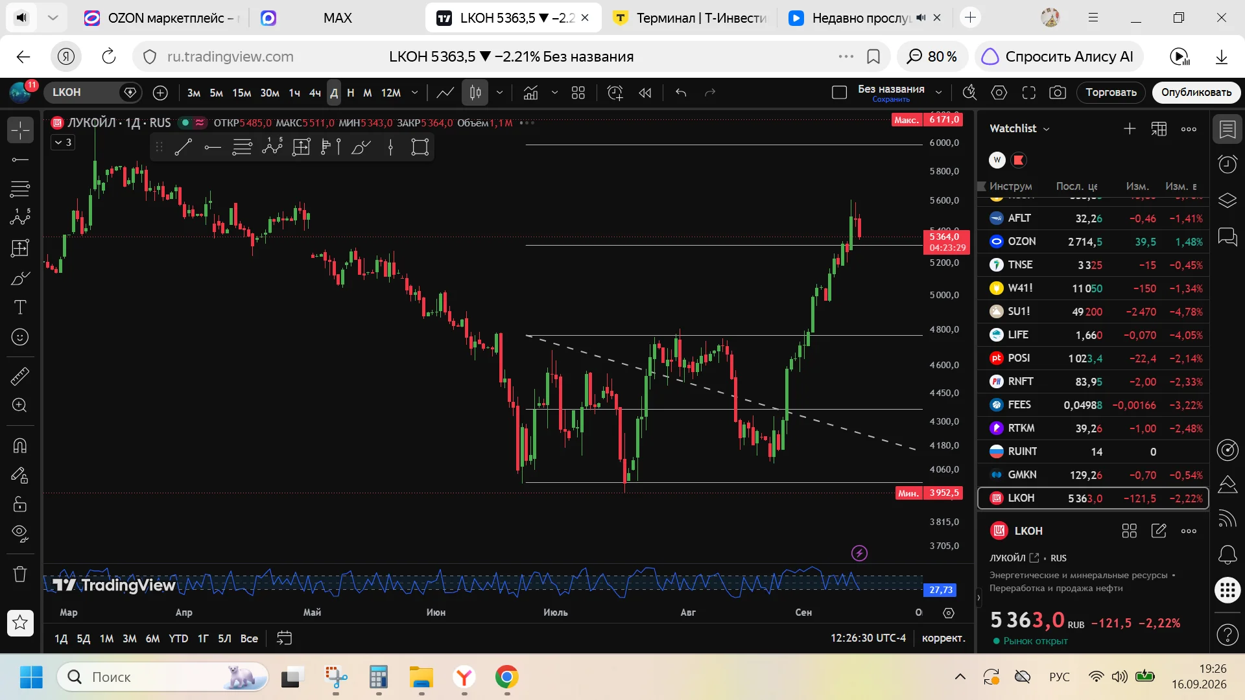Click the Опубликовать button

1196,93
